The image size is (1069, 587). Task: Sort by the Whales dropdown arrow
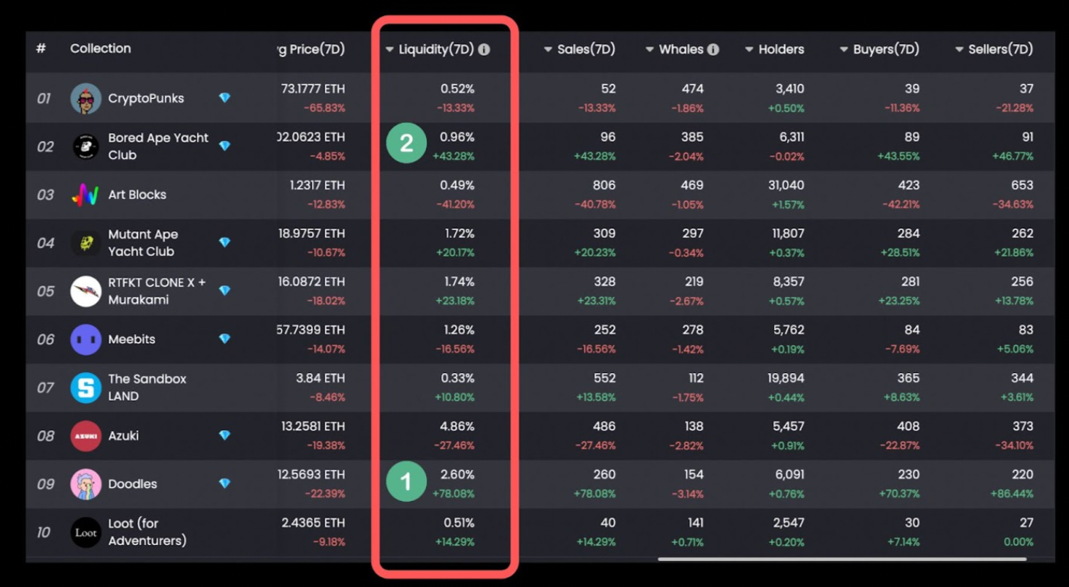[650, 50]
